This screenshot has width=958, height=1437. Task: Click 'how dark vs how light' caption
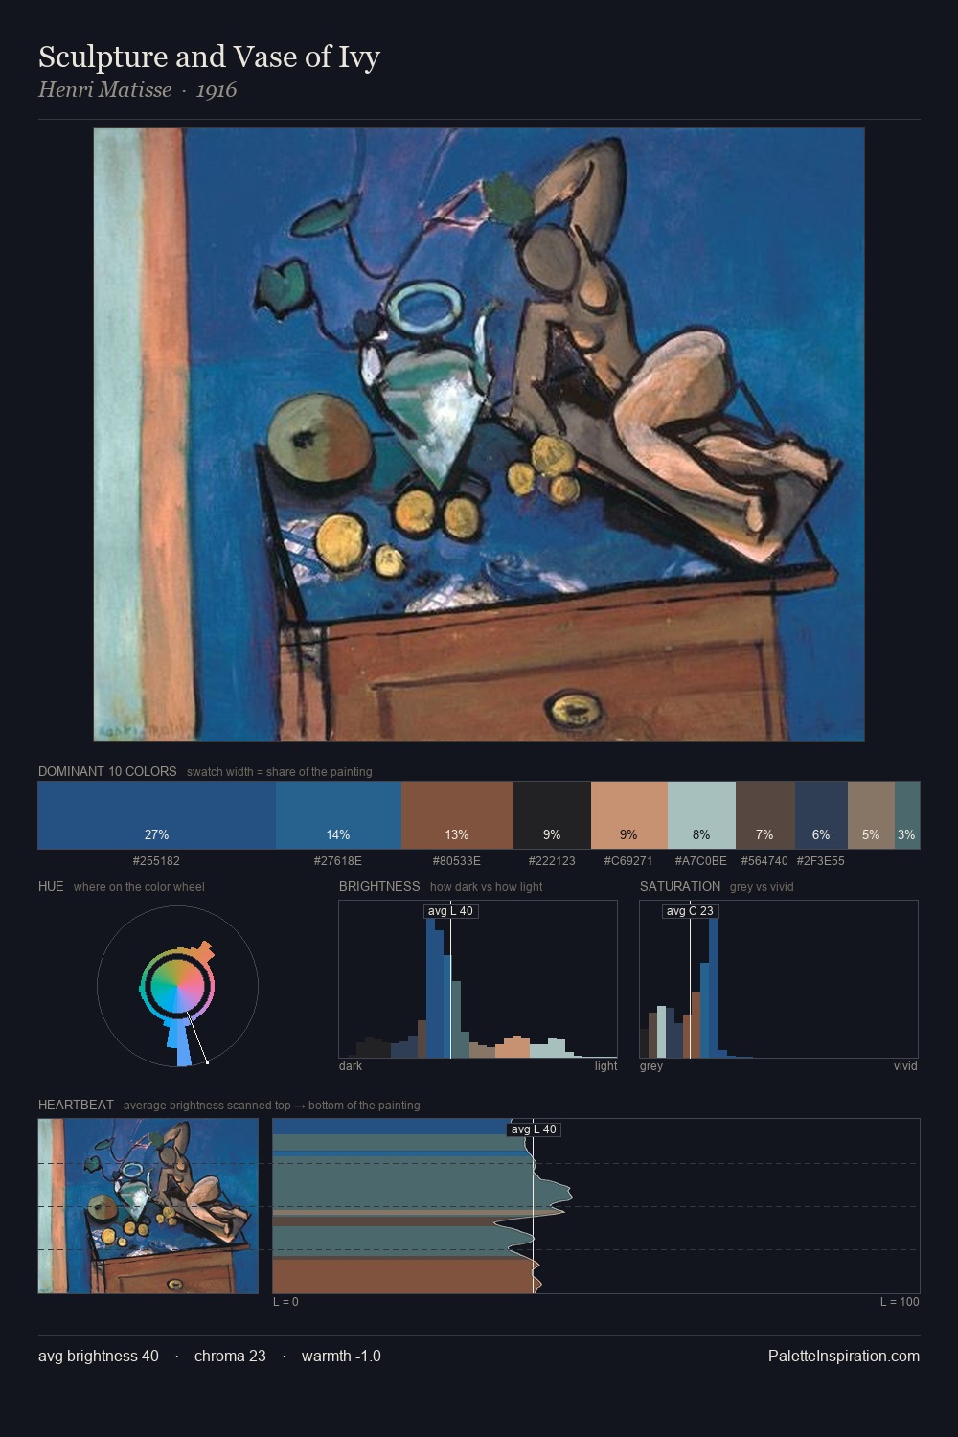point(486,887)
